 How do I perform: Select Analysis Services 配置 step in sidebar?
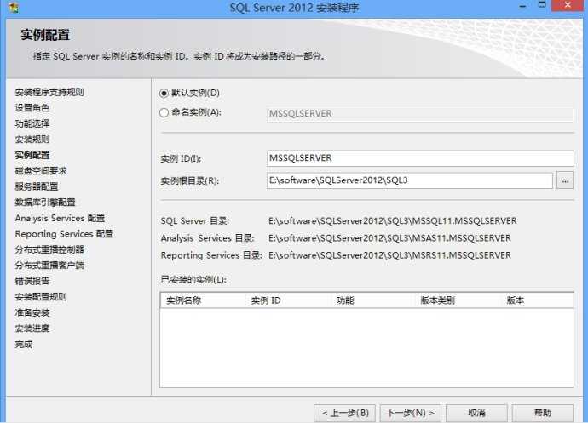(60, 218)
